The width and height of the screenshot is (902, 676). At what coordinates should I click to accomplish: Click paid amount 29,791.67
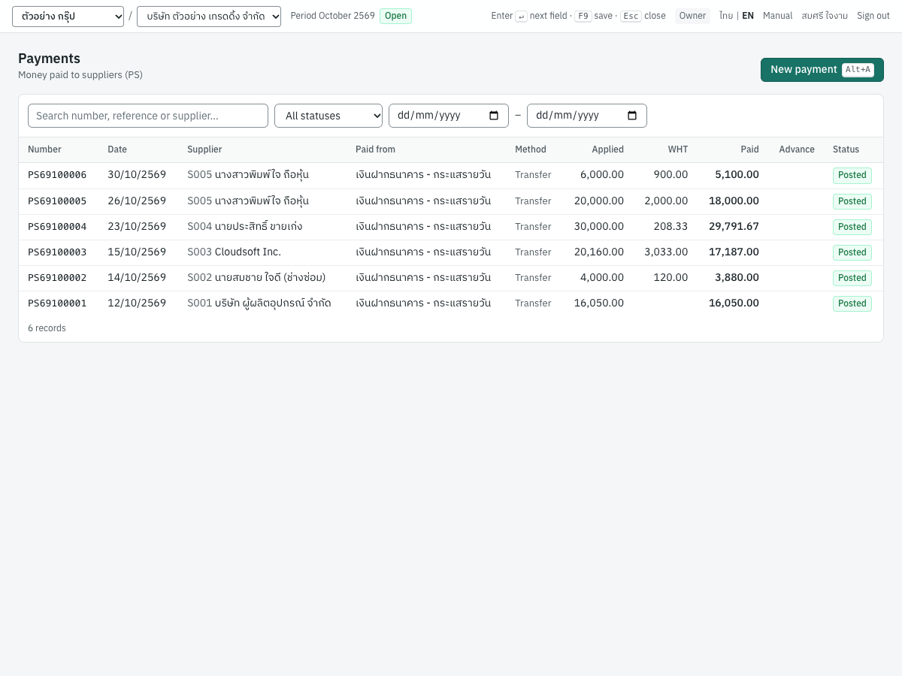point(734,226)
